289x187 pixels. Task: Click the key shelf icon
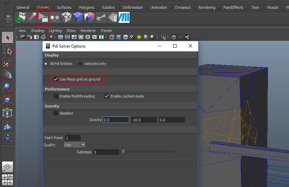click(101, 17)
